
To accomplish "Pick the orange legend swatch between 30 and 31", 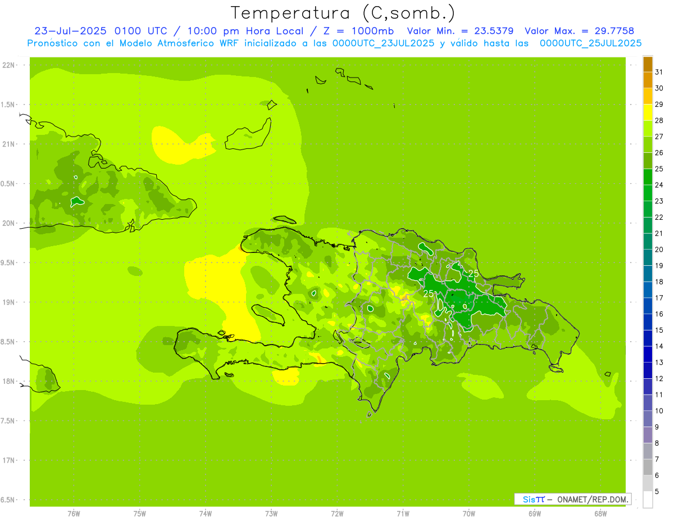I will point(648,80).
